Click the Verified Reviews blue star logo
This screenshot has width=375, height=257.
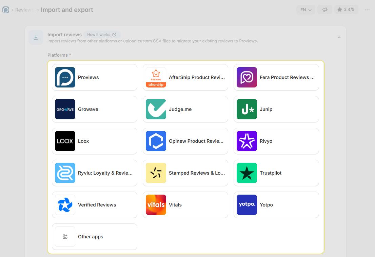pos(65,205)
